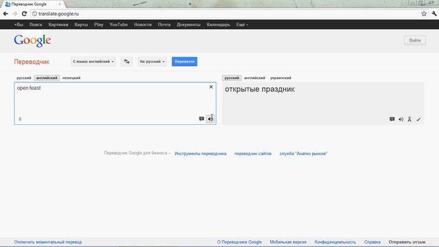This screenshot has width=439, height=247.
Task: Open Новости in the Google bar
Action: [x=143, y=25]
